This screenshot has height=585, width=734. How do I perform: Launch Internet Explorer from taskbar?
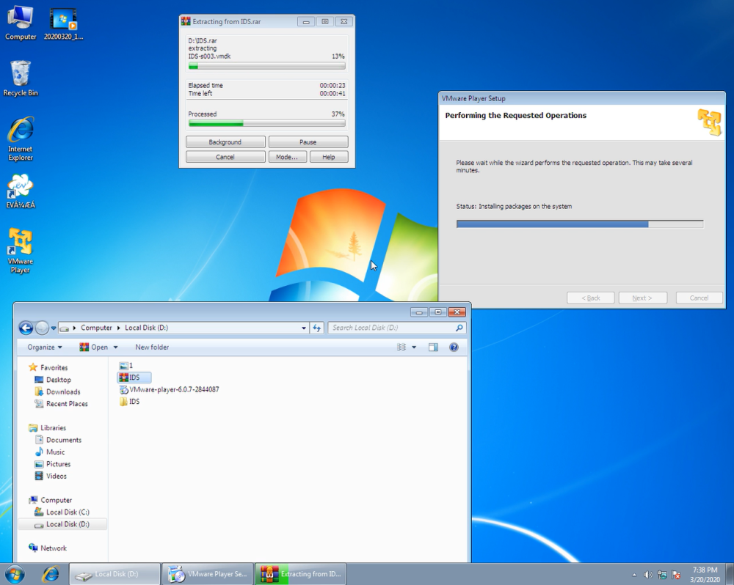tap(51, 574)
